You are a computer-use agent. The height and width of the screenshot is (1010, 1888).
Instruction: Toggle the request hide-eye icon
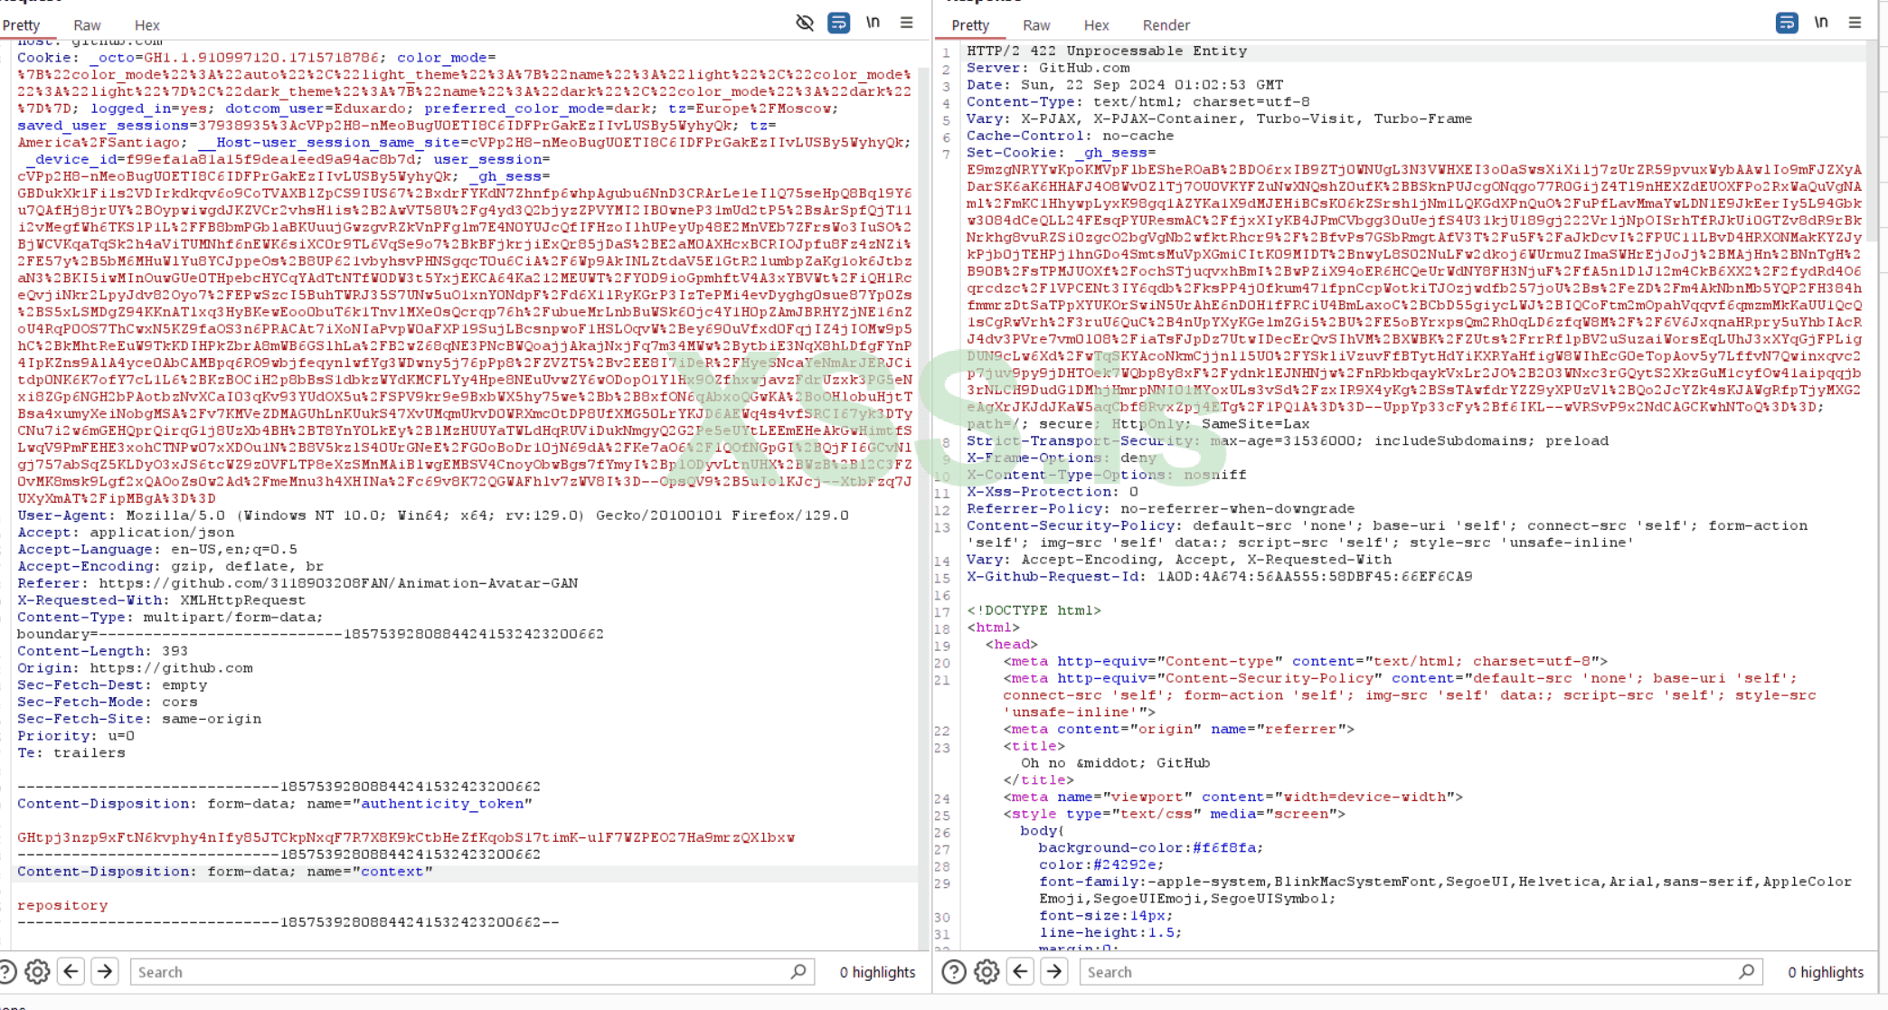point(805,23)
